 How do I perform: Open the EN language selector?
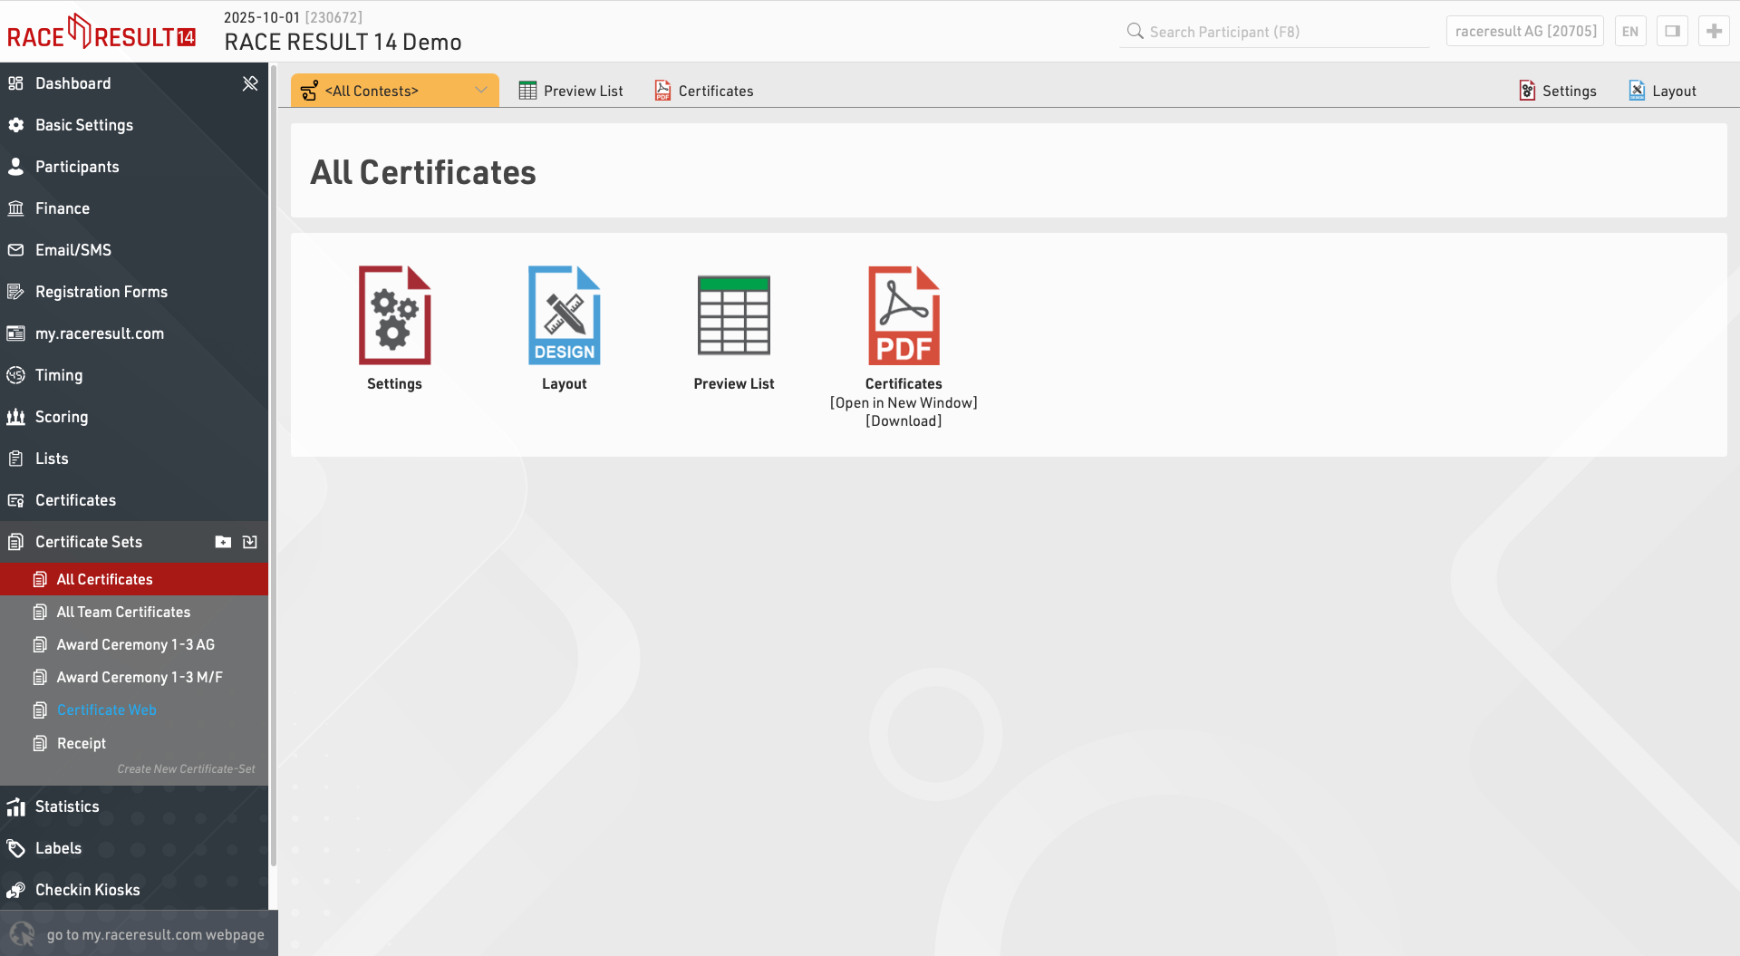1629,31
